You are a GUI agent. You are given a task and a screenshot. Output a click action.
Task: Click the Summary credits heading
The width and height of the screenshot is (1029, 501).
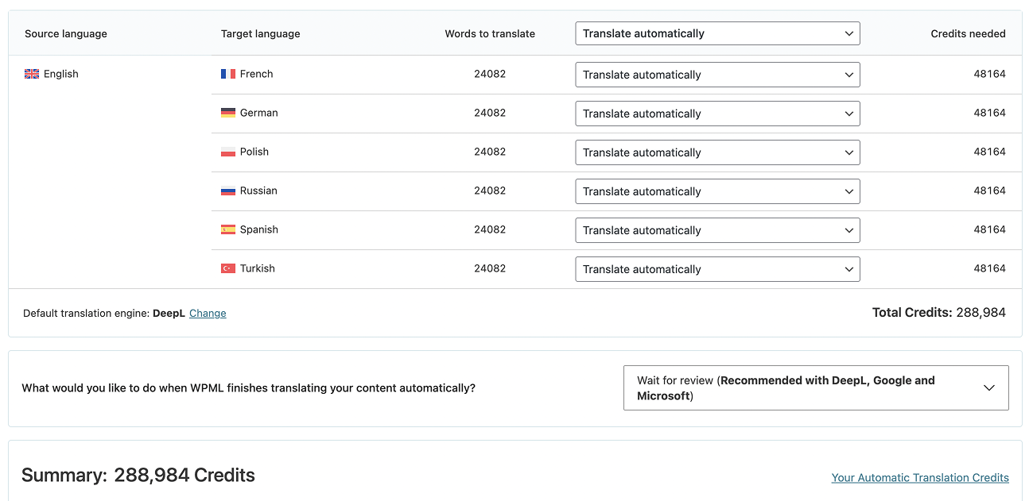pos(138,476)
